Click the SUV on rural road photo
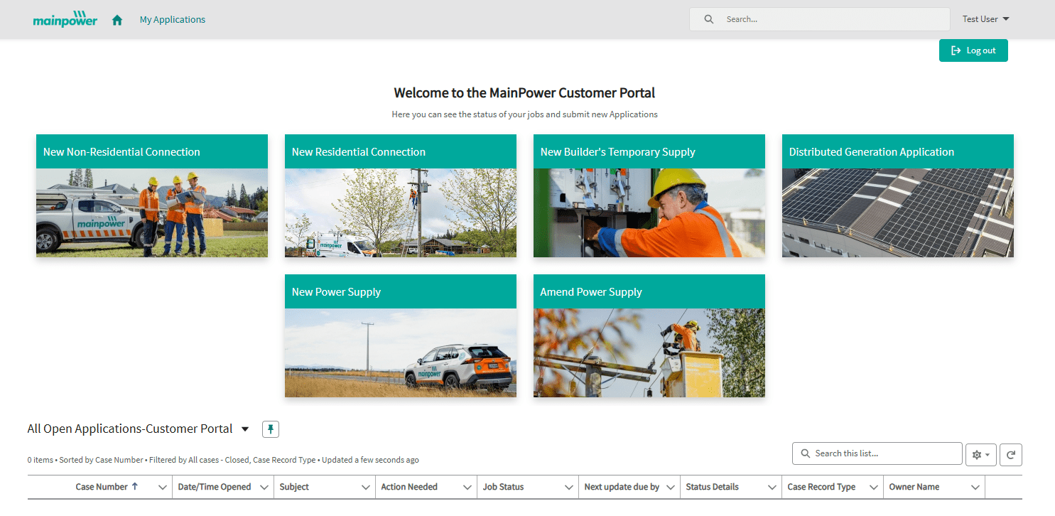1055x516 pixels. click(x=401, y=353)
